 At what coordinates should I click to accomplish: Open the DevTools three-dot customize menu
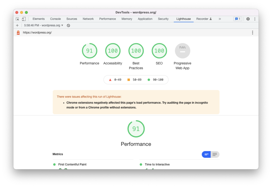pyautogui.click(x=255, y=19)
